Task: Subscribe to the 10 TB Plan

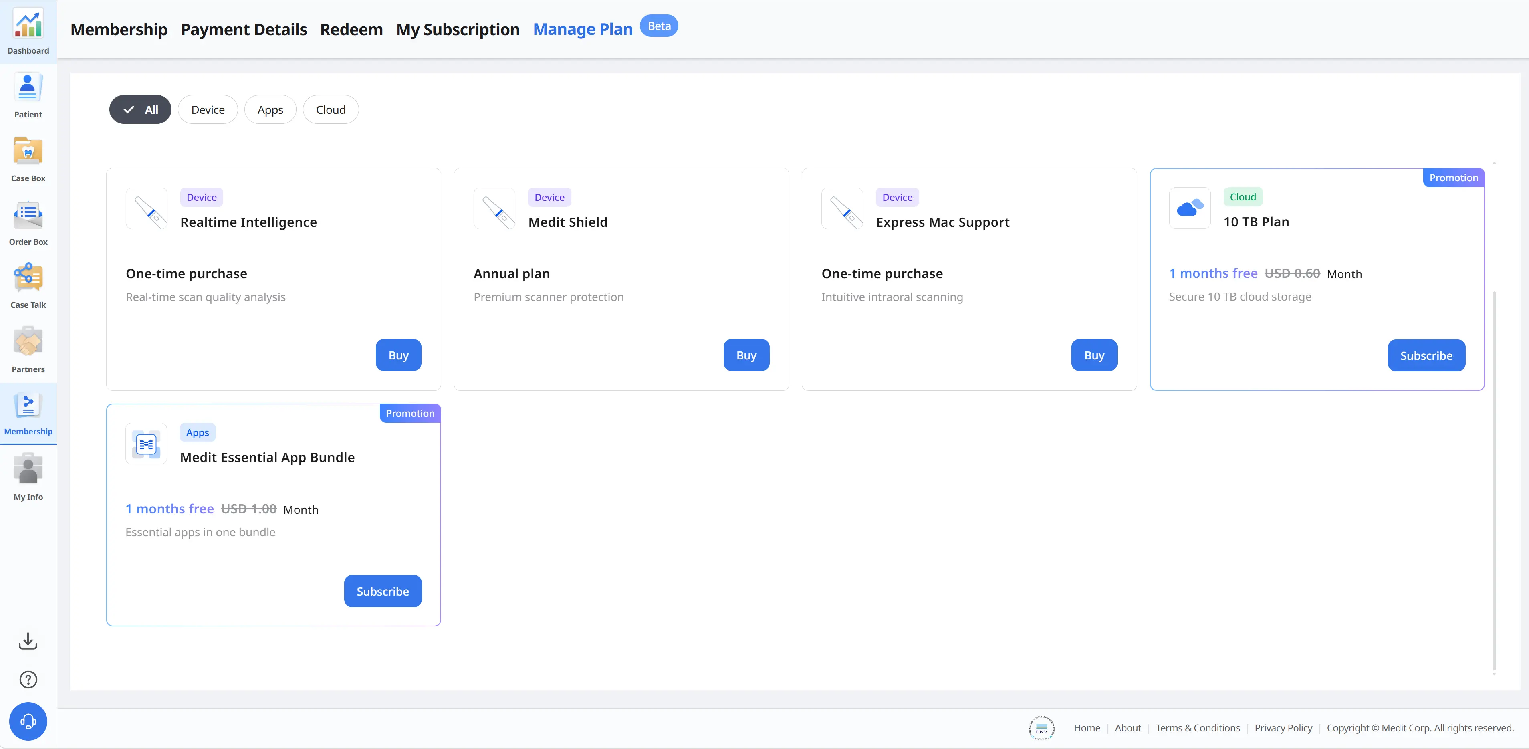Action: tap(1426, 355)
